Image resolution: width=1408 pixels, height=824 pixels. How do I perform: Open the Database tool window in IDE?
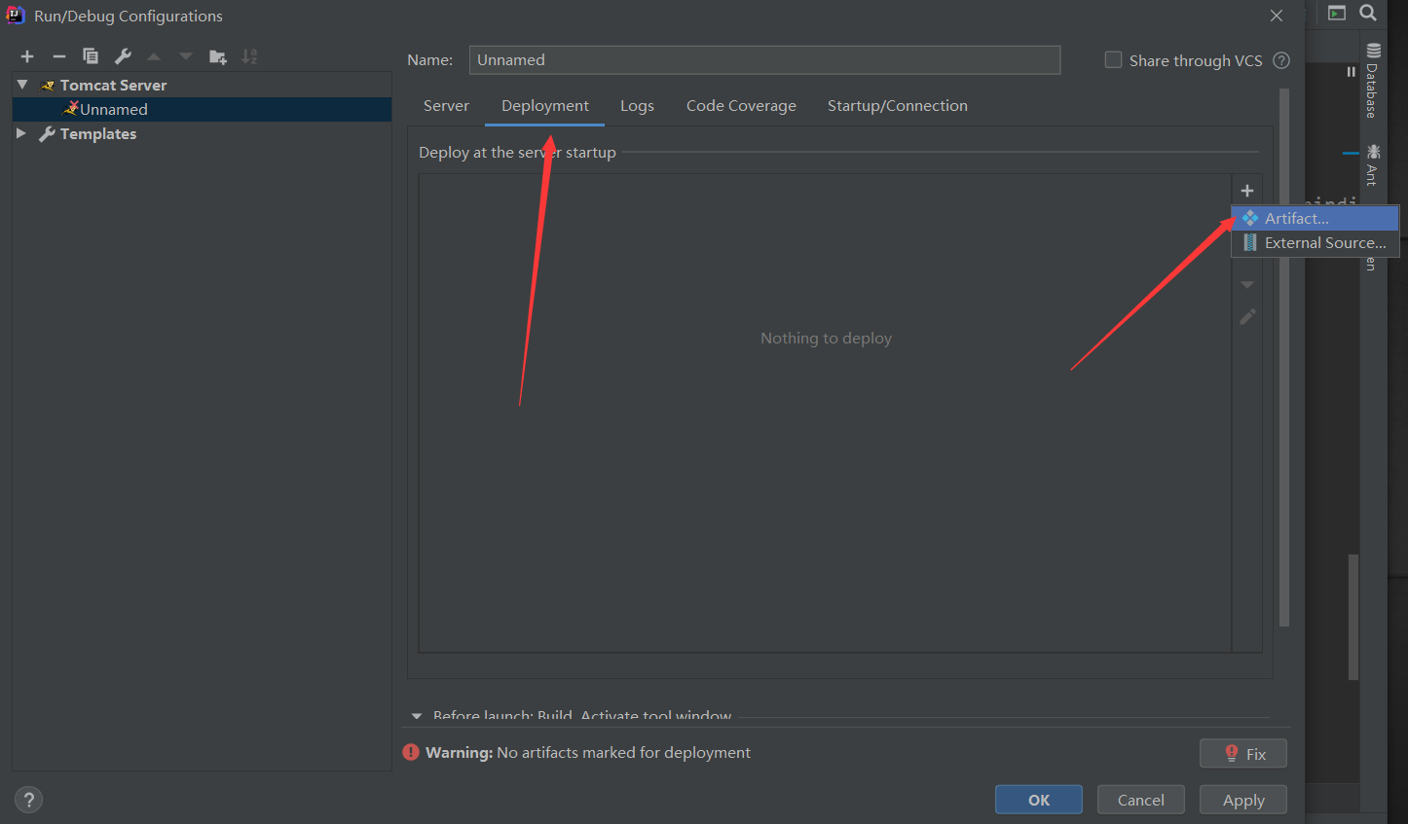click(x=1372, y=81)
